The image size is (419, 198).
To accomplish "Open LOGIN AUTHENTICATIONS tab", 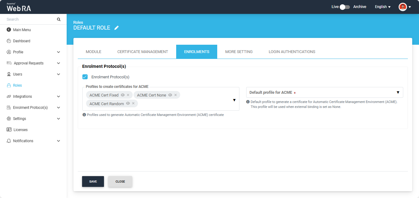I will pos(292,52).
